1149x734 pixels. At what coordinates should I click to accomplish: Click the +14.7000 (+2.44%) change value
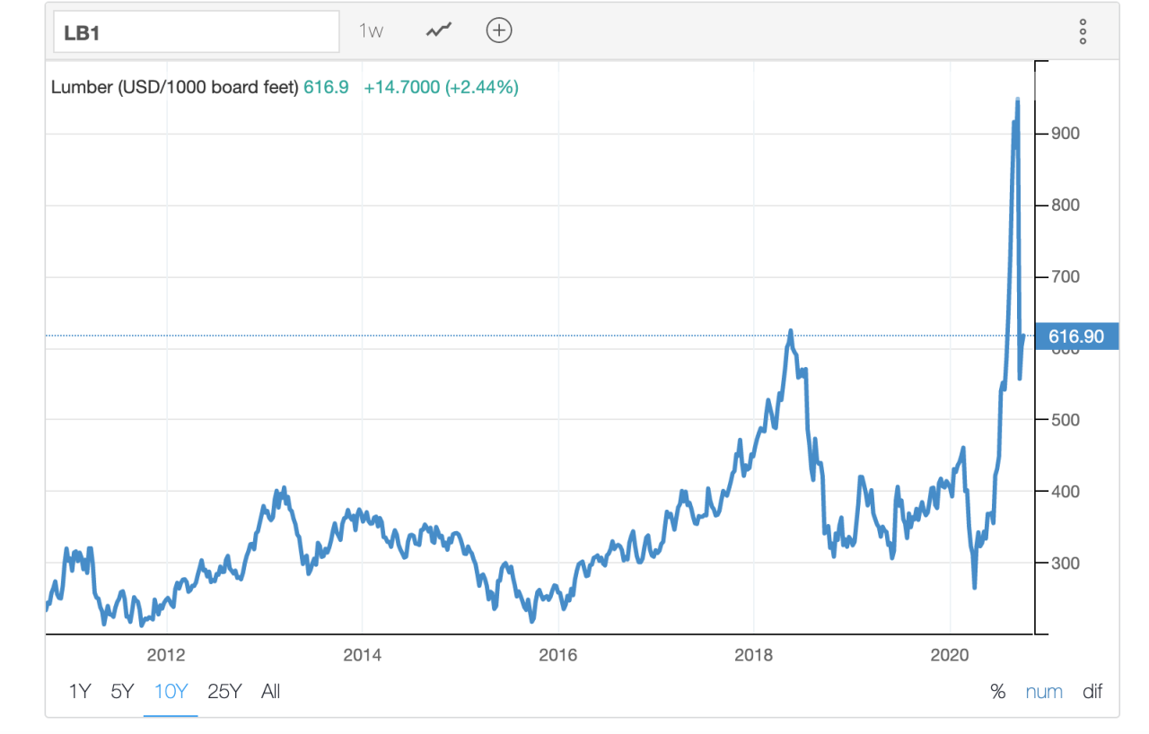(442, 87)
